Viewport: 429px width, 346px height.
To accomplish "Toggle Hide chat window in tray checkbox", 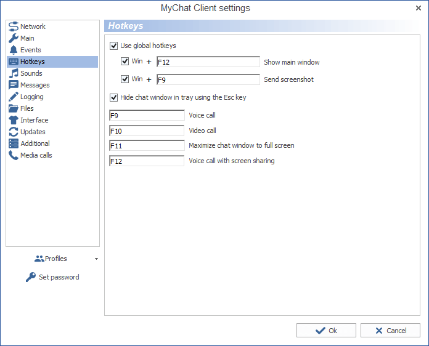I will pyautogui.click(x=114, y=97).
